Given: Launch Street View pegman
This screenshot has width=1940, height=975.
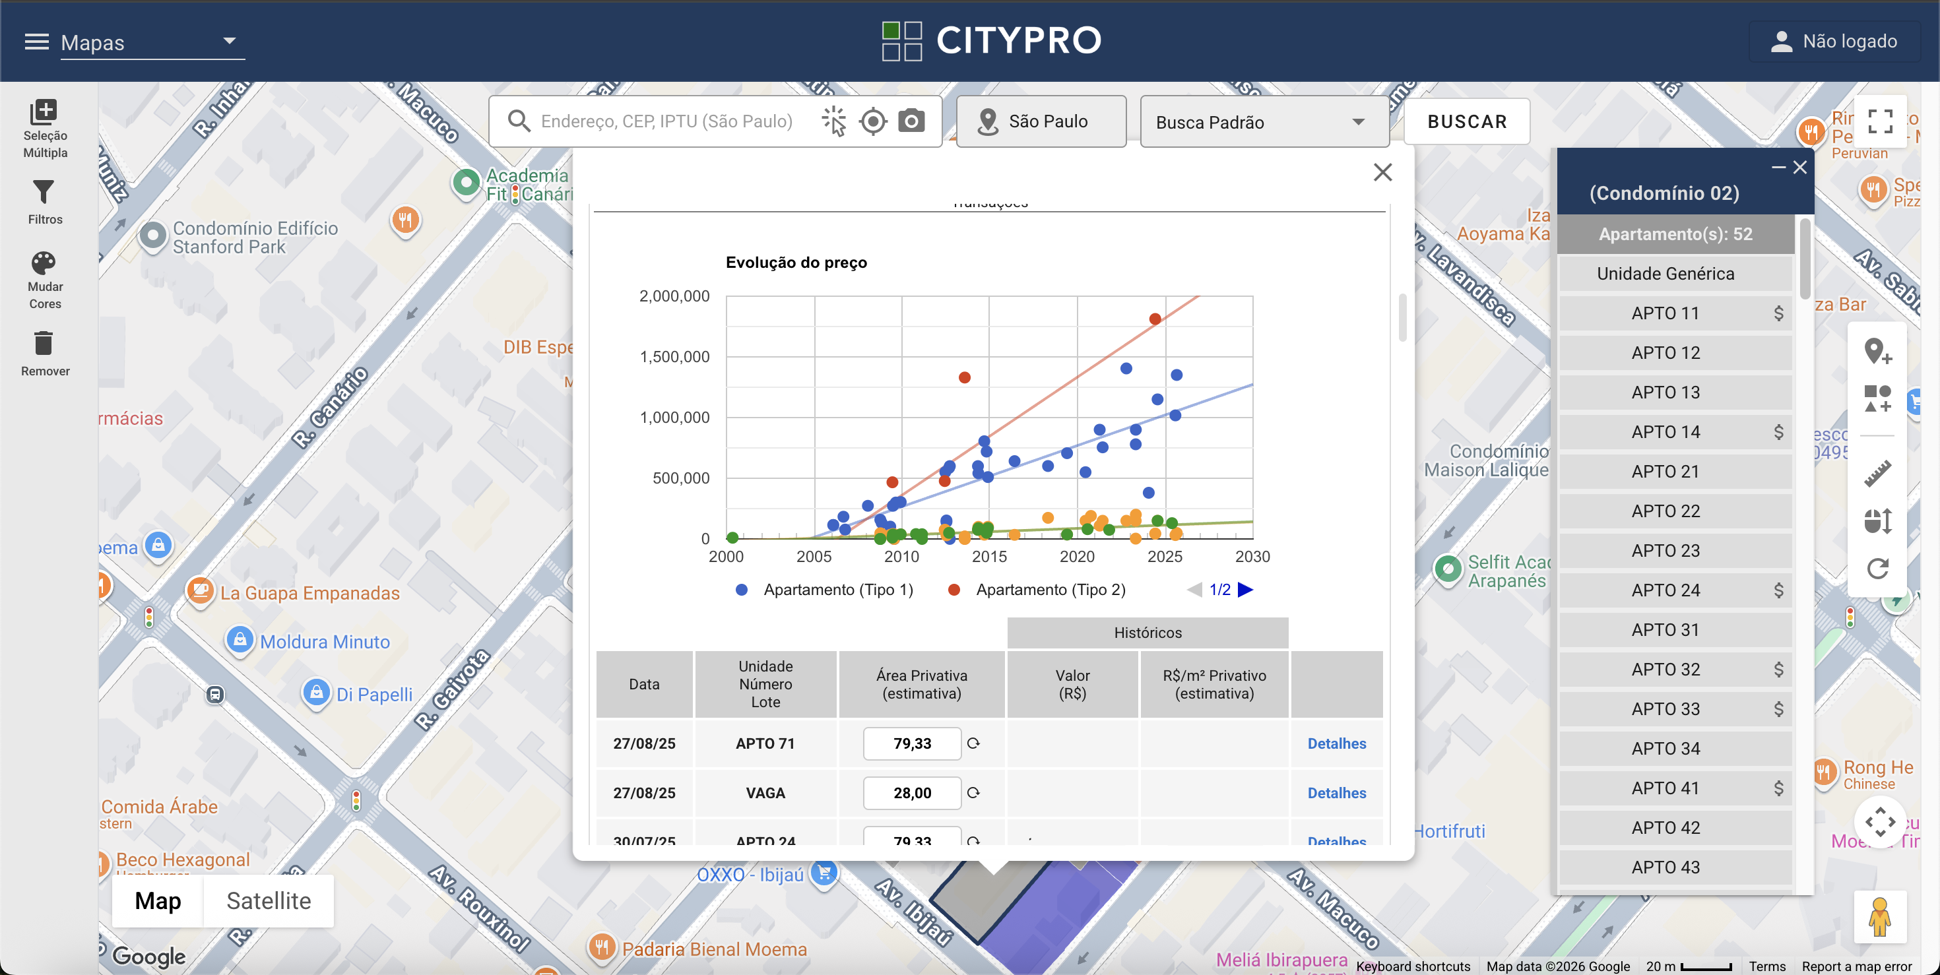Looking at the screenshot, I should point(1880,916).
